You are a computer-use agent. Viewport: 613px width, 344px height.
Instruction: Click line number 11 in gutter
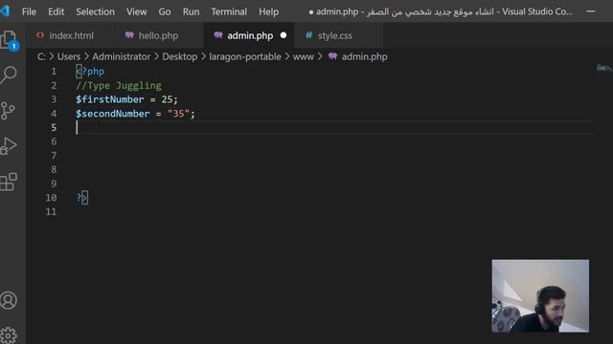point(51,212)
